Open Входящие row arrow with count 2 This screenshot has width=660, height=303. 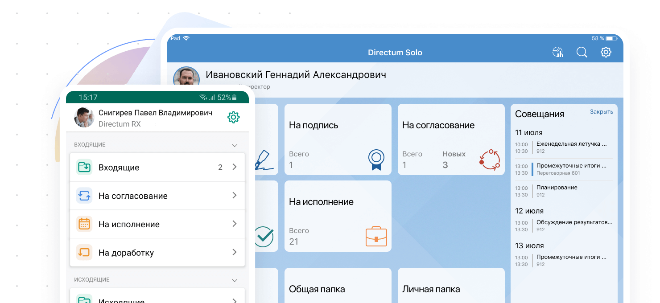pyautogui.click(x=235, y=167)
